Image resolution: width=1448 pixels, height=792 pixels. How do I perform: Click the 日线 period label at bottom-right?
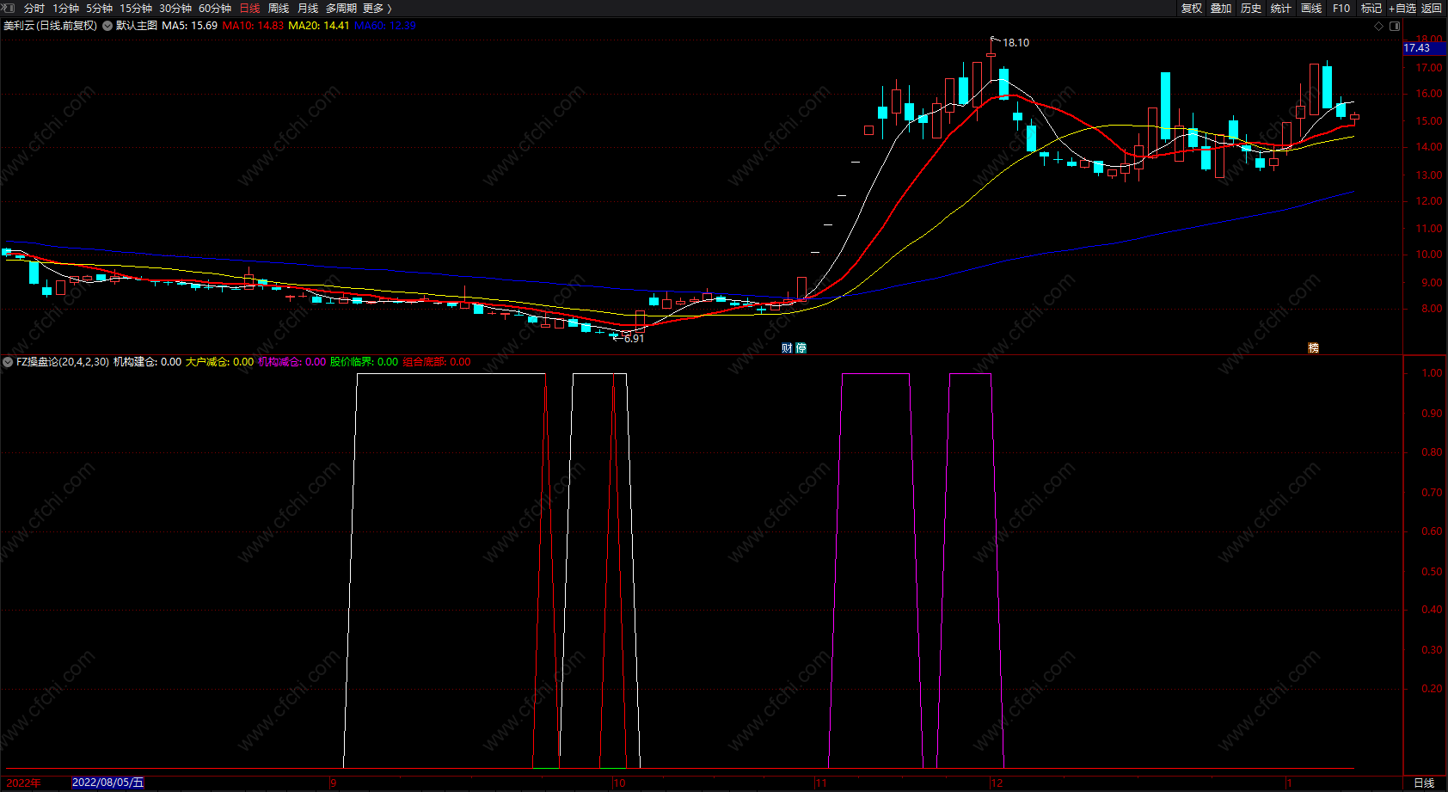[1424, 783]
